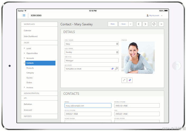Click the Job Title field

click(92, 60)
